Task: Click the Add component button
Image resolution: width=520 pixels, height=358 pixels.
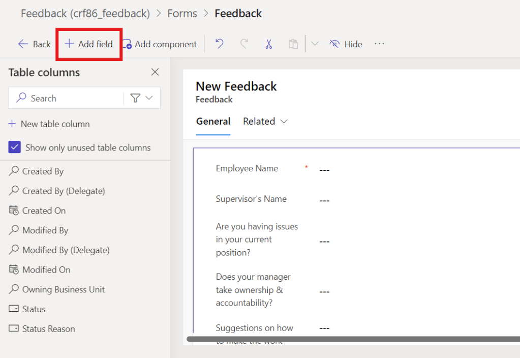Action: pyautogui.click(x=160, y=44)
